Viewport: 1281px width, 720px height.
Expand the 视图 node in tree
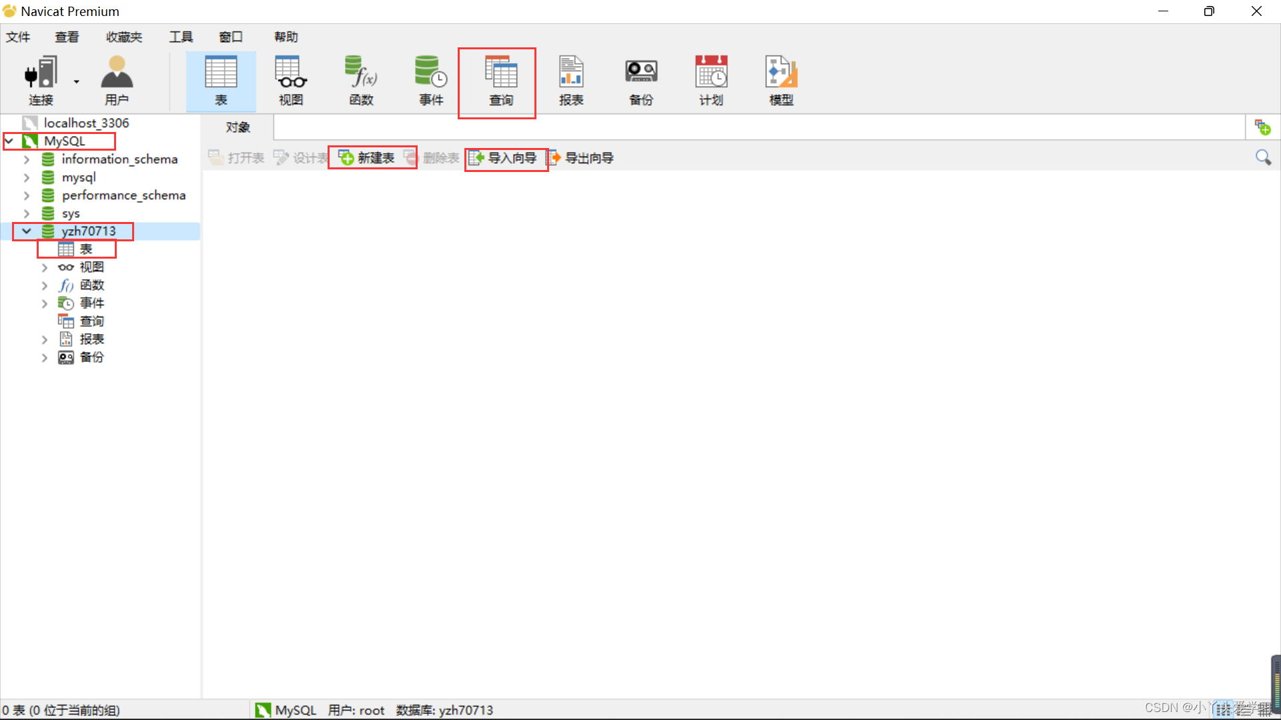point(45,267)
